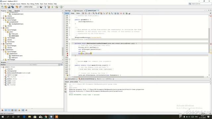
Task: Click the red Start Macro Recording icon
Action: point(121,13)
